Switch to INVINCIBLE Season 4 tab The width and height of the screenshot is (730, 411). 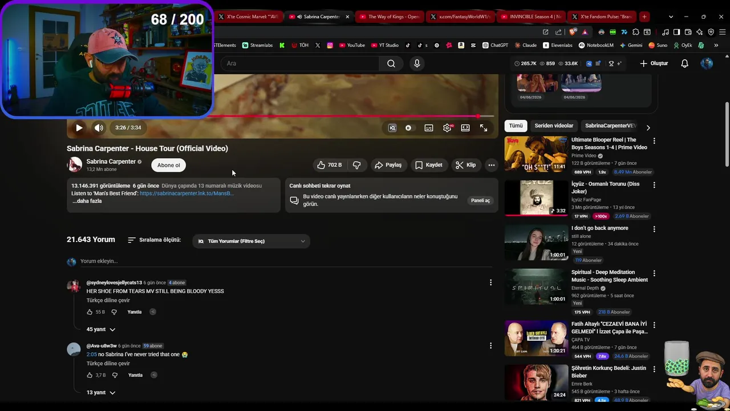click(x=530, y=17)
